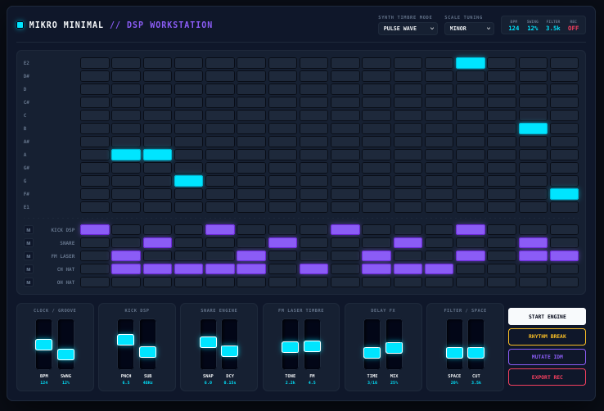This screenshot has width=604, height=411.
Task: Turn off the active A note at step 3
Action: [x=158, y=155]
